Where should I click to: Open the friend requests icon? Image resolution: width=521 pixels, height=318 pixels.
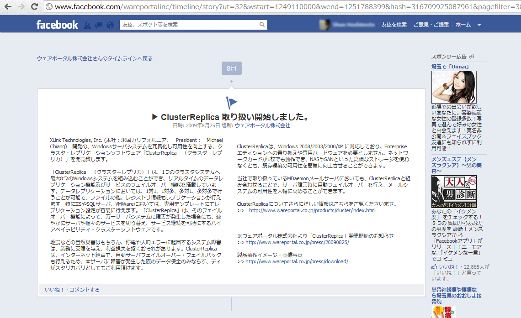[x=87, y=25]
